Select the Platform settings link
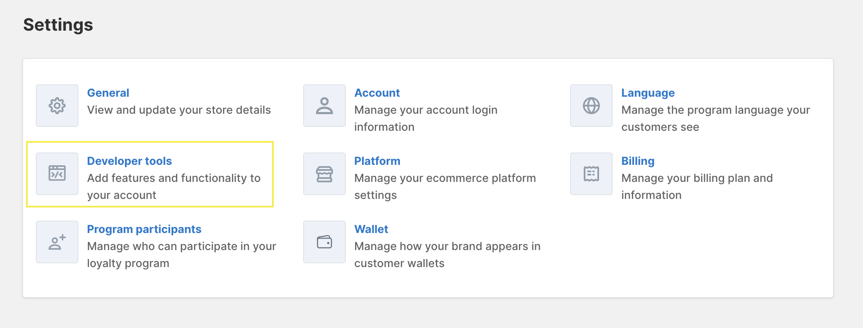This screenshot has width=863, height=328. pos(377,161)
